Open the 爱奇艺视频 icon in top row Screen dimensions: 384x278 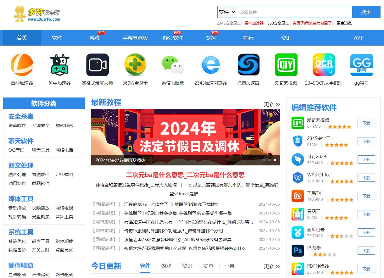coord(286,65)
